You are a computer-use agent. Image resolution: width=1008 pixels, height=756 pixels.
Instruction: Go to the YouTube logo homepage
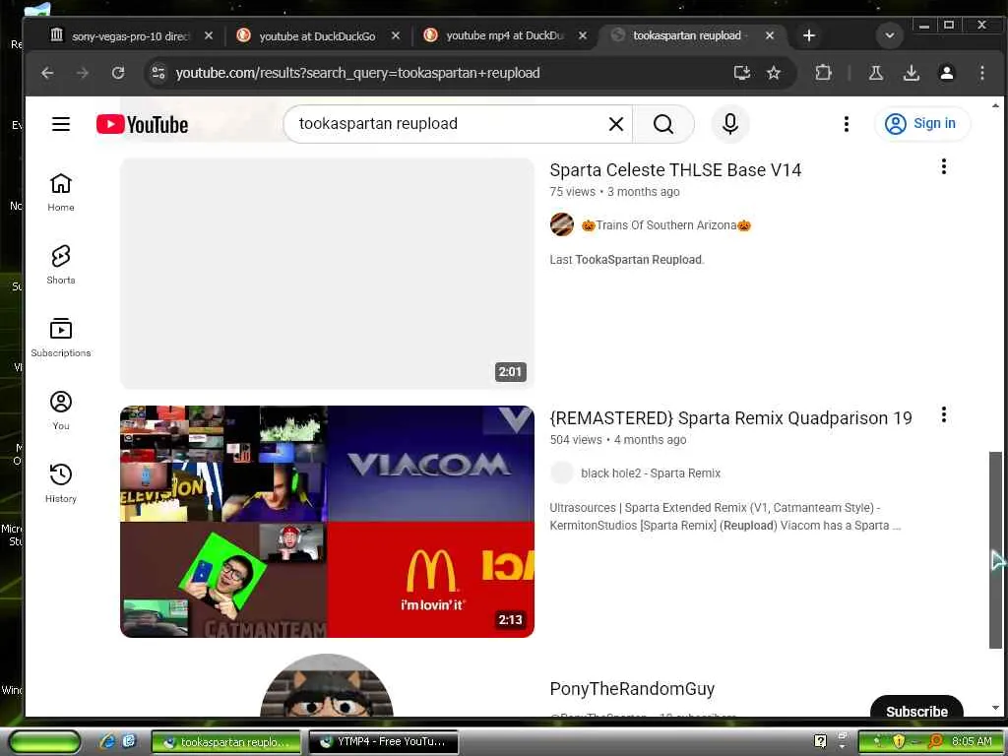[142, 124]
